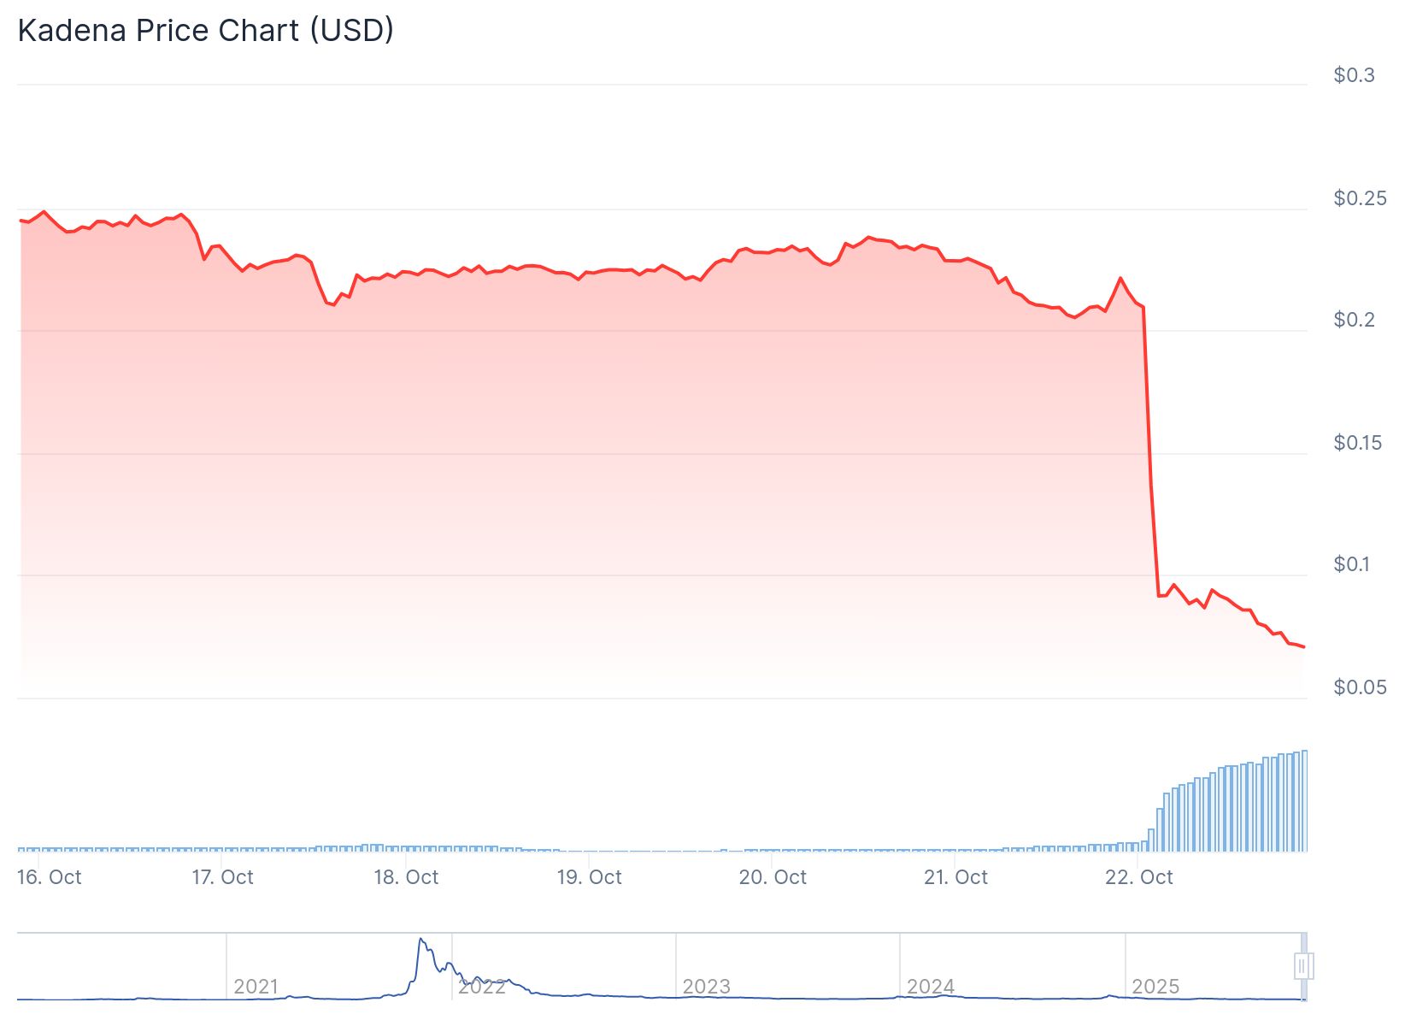Click the 18. Oct date label

pyautogui.click(x=406, y=877)
